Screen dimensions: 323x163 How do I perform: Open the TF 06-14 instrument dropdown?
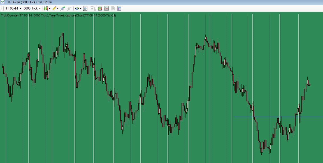pos(13,8)
